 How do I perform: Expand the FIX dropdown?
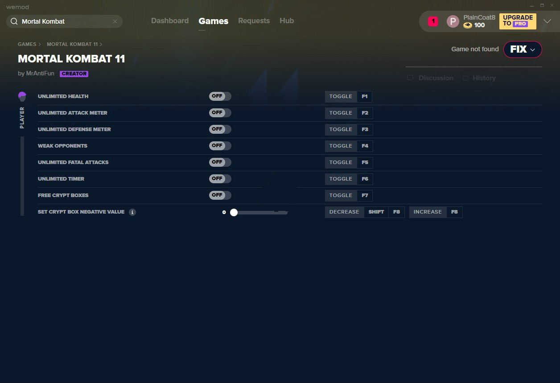523,49
